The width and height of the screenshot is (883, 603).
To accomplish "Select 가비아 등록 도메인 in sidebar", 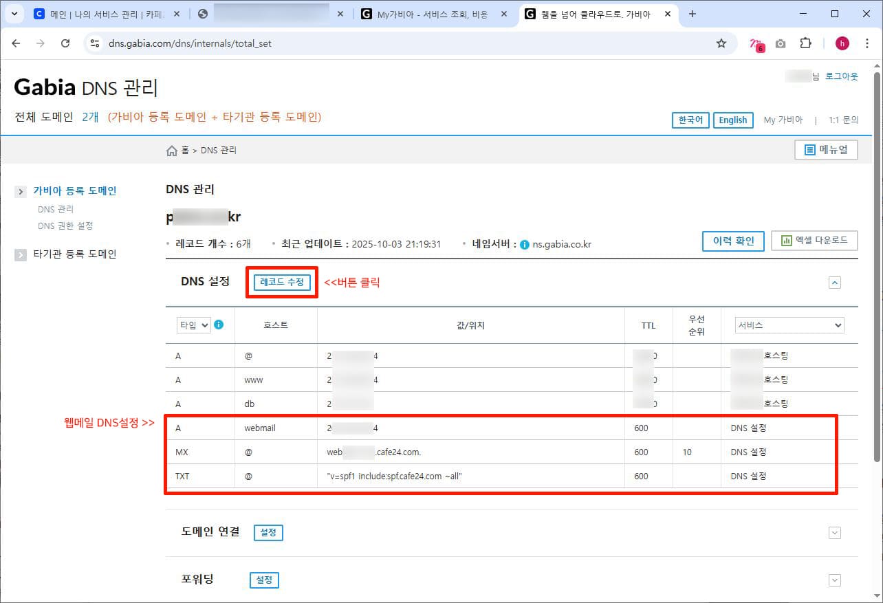I will [75, 191].
